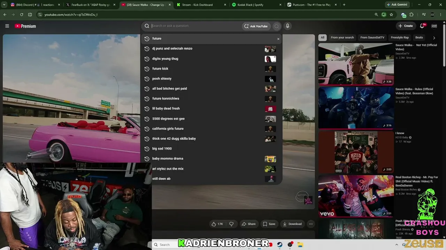Choose the 'baby momma drama' suggestion
Viewport: 446px width, 250px height.
click(211, 159)
